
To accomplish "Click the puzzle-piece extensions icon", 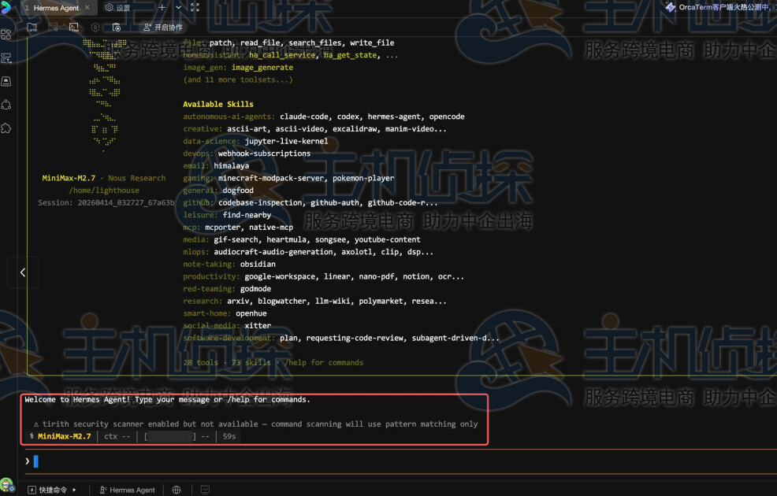I will pos(6,128).
